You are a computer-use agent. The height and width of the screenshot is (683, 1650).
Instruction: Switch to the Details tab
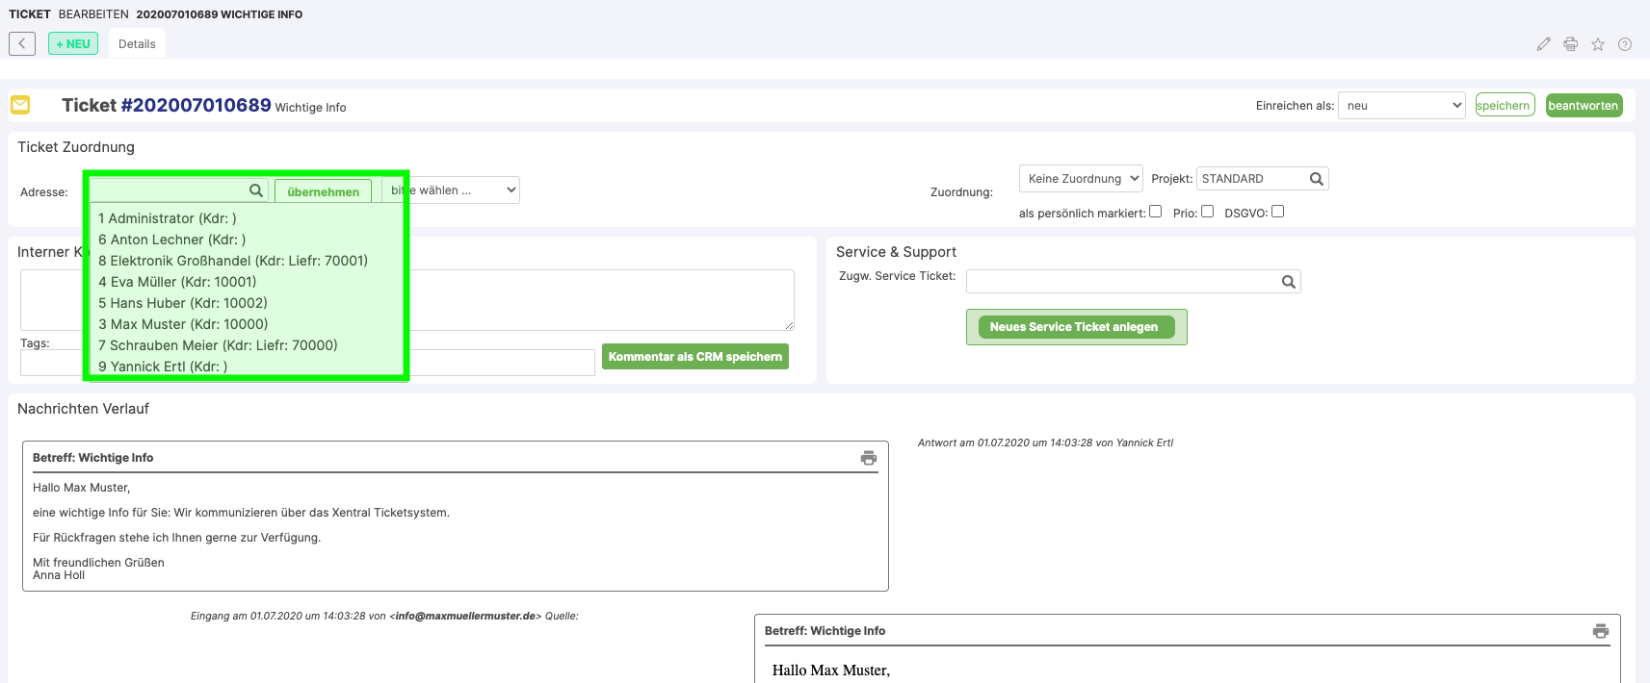pos(137,44)
